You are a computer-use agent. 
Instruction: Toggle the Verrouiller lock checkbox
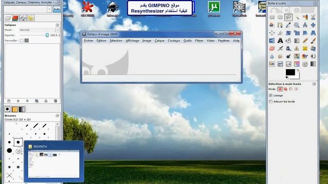click(x=22, y=40)
